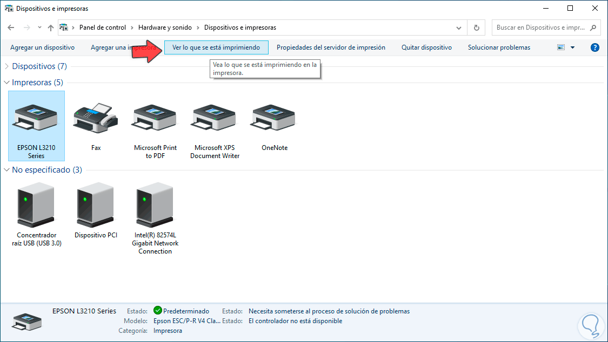Click the search box Buscar en Dispositivos
608x342 pixels.
[540, 28]
